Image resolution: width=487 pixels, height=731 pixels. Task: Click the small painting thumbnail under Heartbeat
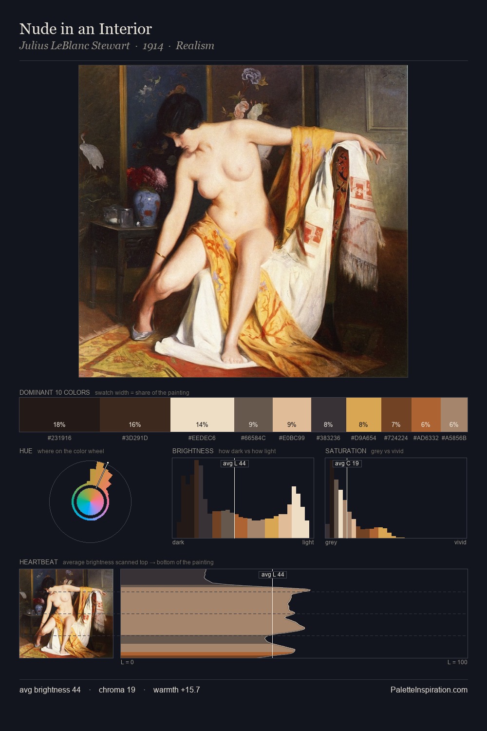(66, 614)
